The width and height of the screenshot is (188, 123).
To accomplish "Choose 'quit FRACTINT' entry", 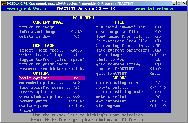I will 129,74.
